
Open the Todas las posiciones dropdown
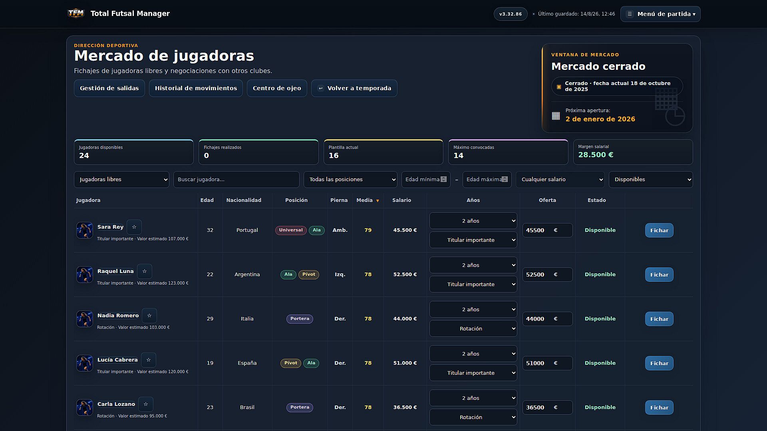[350, 180]
